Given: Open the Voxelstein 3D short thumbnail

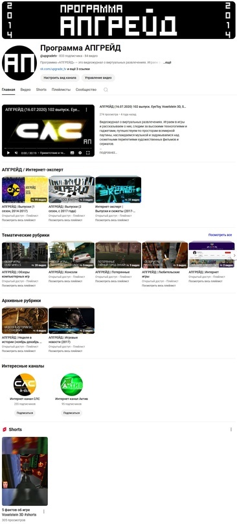Looking at the screenshot, I should [25, 471].
